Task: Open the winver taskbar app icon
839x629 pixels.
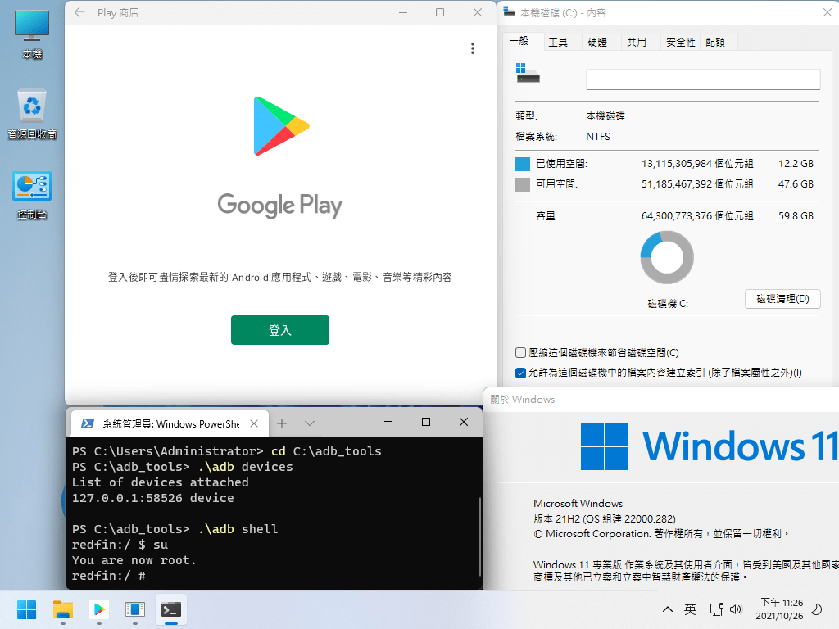Action: point(135,609)
